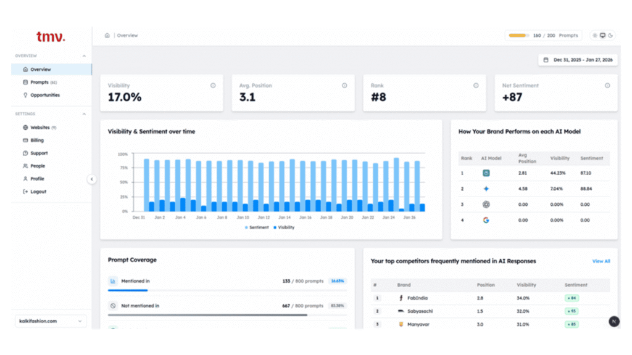Screen dimensions: 632x355
Task: Click the Avg Position column header
Action: click(527, 158)
